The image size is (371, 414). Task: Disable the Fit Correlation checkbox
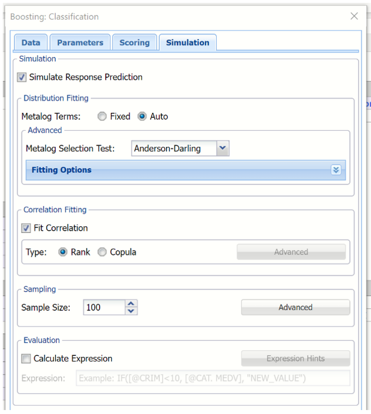tap(26, 228)
